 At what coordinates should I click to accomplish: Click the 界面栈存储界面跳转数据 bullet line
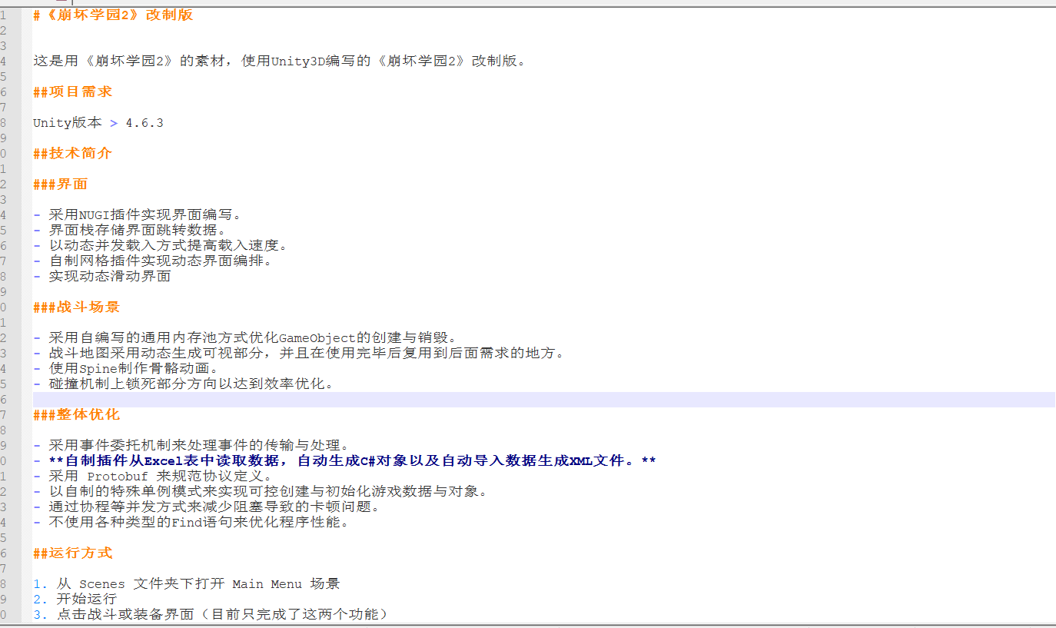point(137,230)
